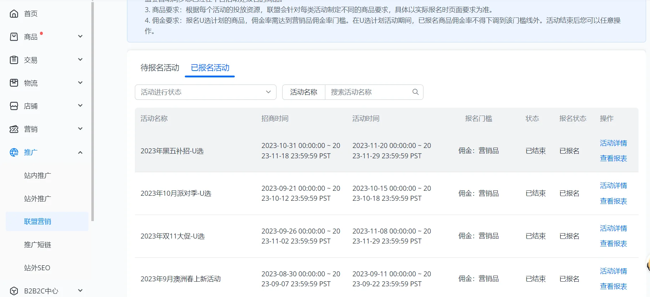Open 查看报表 for 2023年黑五补招-U选
This screenshot has width=650, height=297.
[613, 158]
